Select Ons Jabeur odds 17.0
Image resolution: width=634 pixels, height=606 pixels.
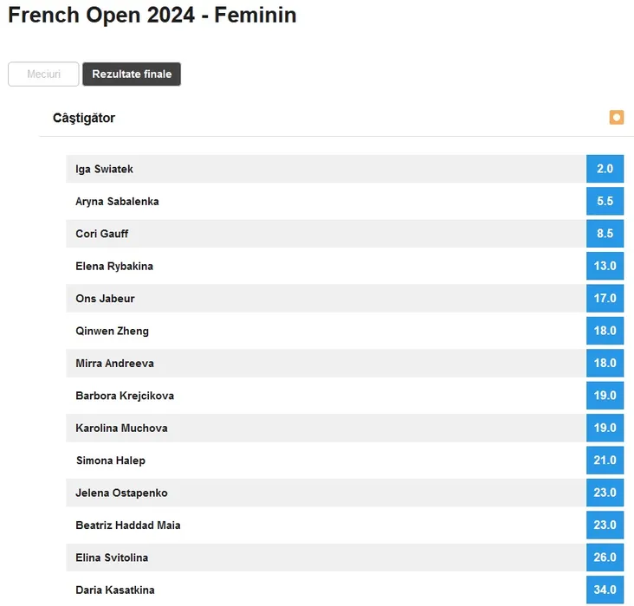point(605,299)
